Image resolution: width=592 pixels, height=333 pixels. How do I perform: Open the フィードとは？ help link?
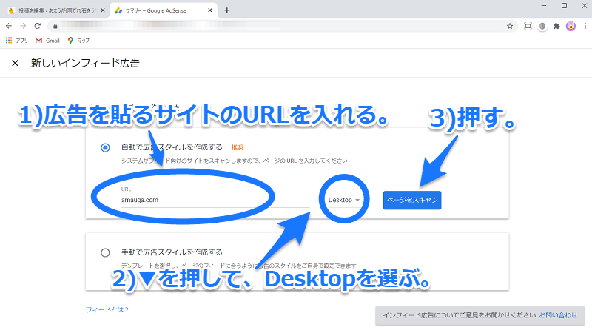107,309
